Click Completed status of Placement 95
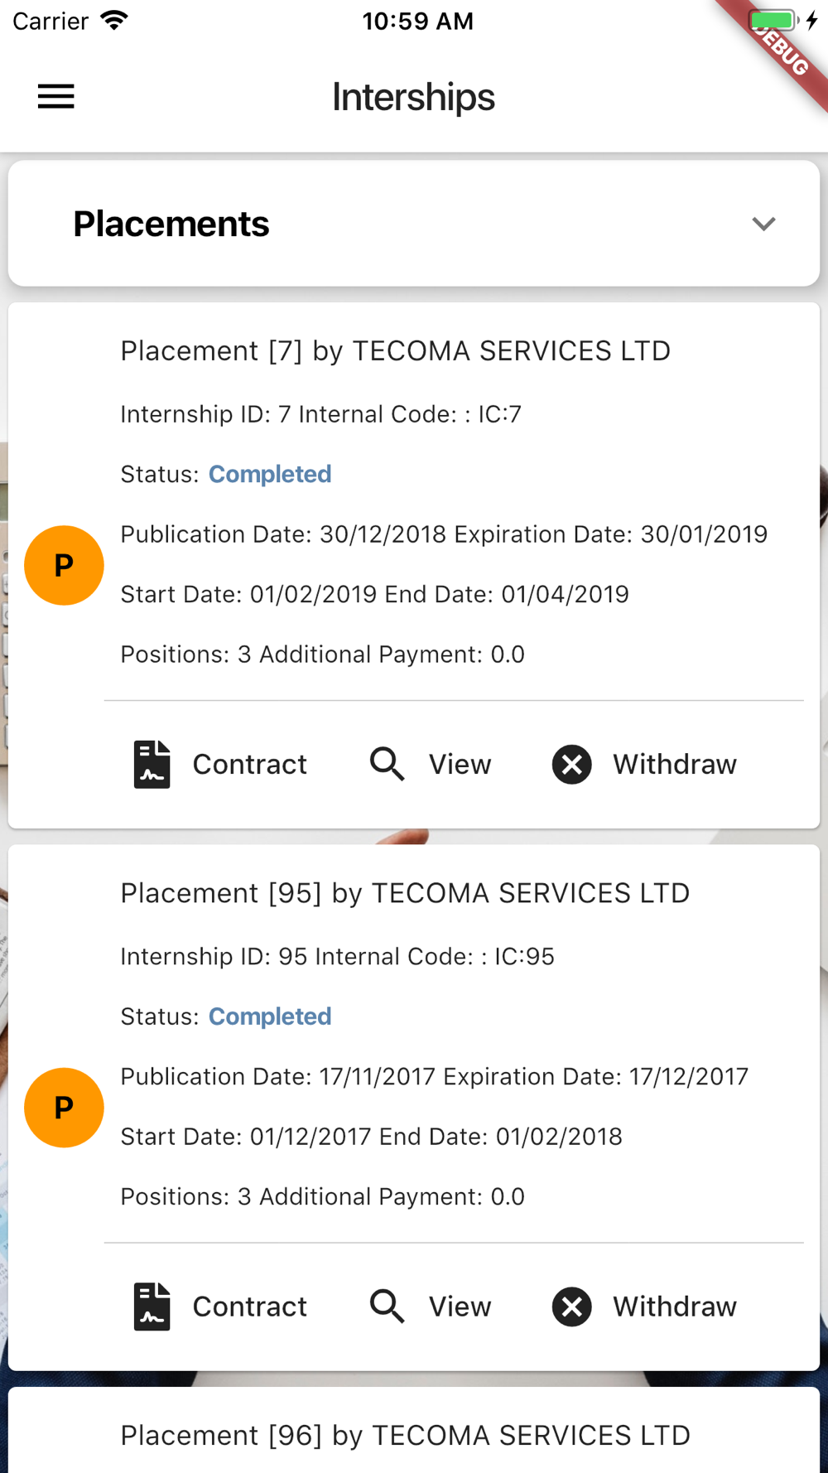828x1473 pixels. (270, 1017)
